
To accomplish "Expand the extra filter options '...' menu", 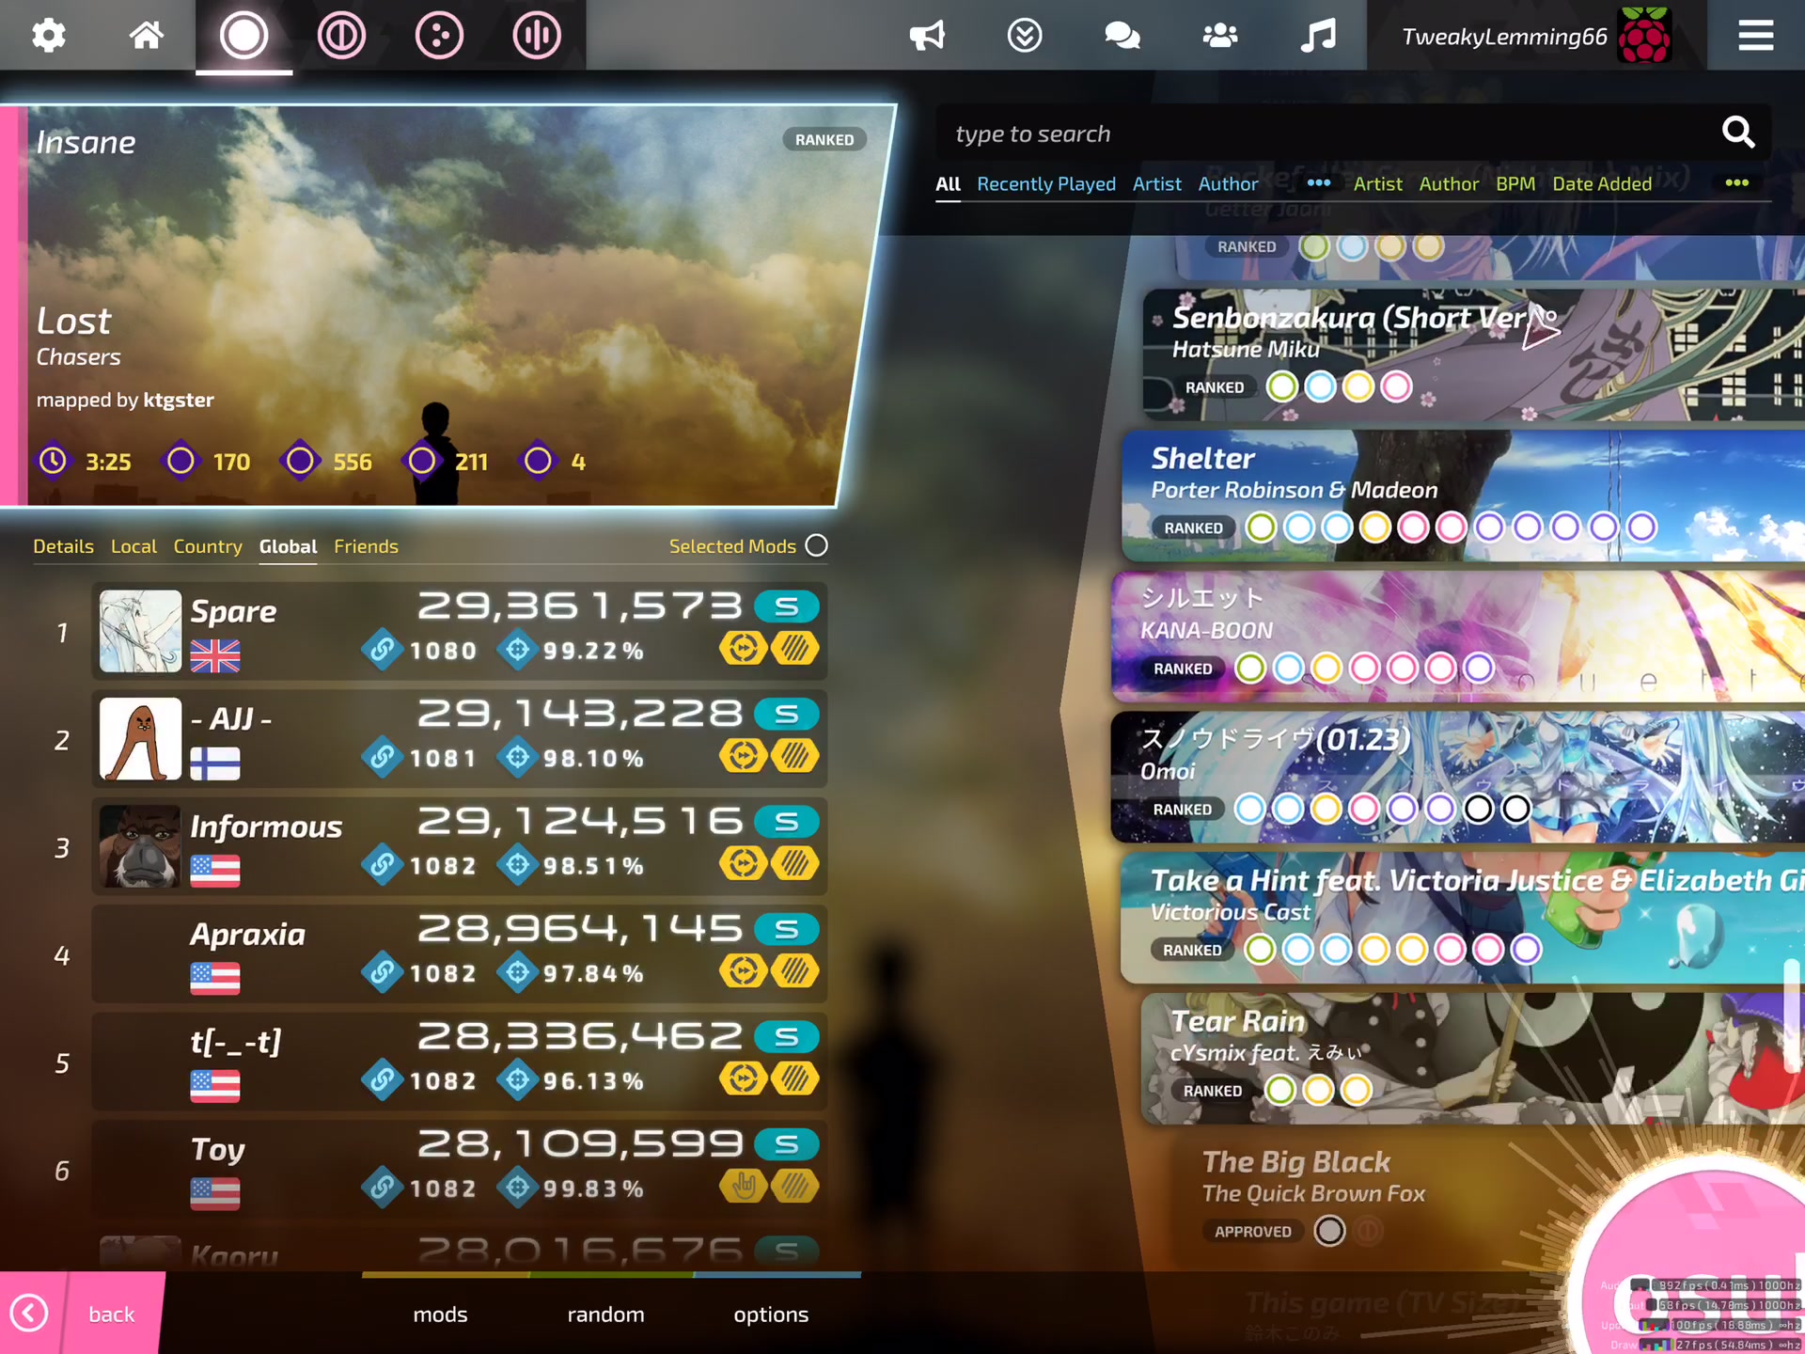I will [1738, 182].
